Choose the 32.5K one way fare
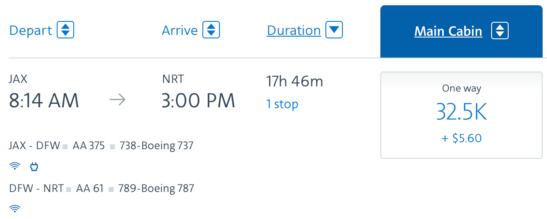547x219 pixels. 462,115
